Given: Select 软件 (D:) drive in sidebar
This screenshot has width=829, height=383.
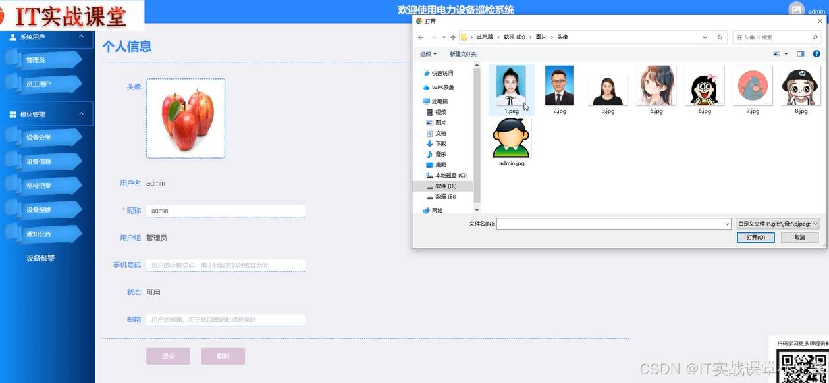Looking at the screenshot, I should pos(445,186).
